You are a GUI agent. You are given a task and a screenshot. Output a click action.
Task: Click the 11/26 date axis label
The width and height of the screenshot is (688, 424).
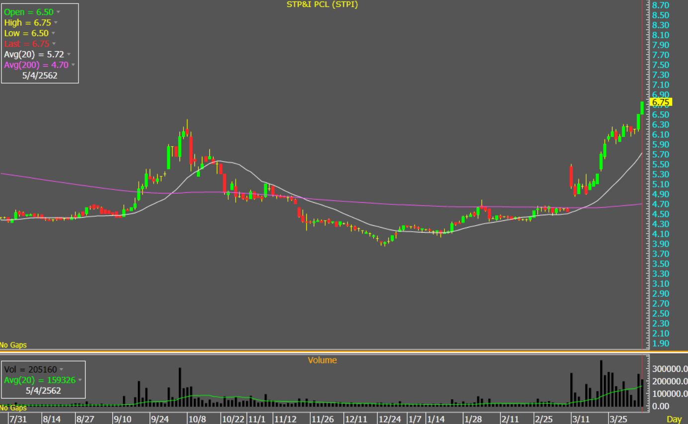323,420
